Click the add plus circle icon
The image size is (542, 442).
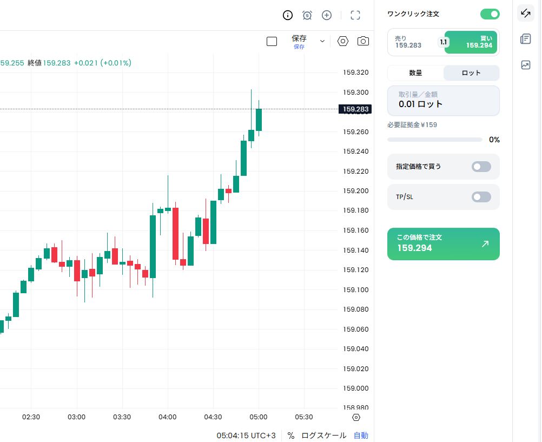[327, 15]
